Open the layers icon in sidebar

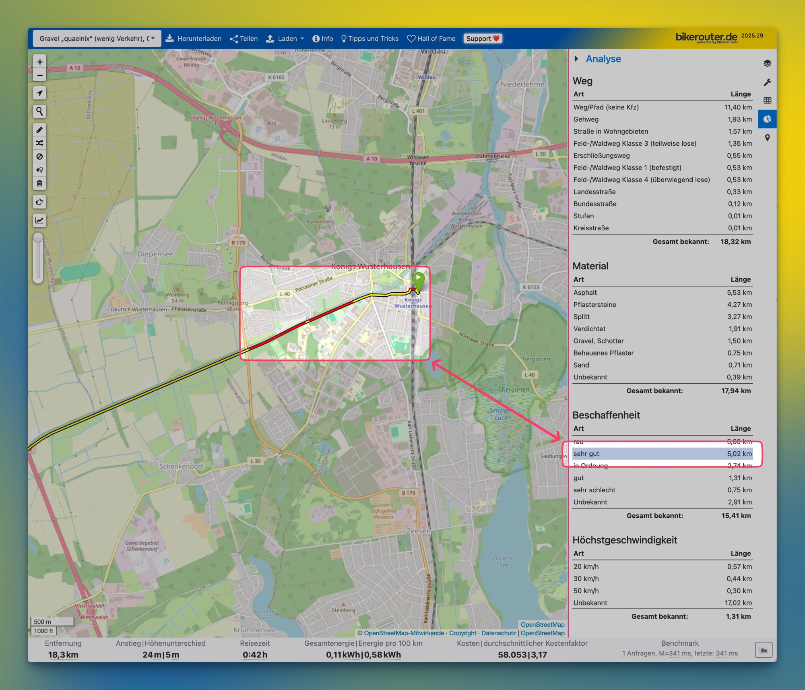coord(767,63)
